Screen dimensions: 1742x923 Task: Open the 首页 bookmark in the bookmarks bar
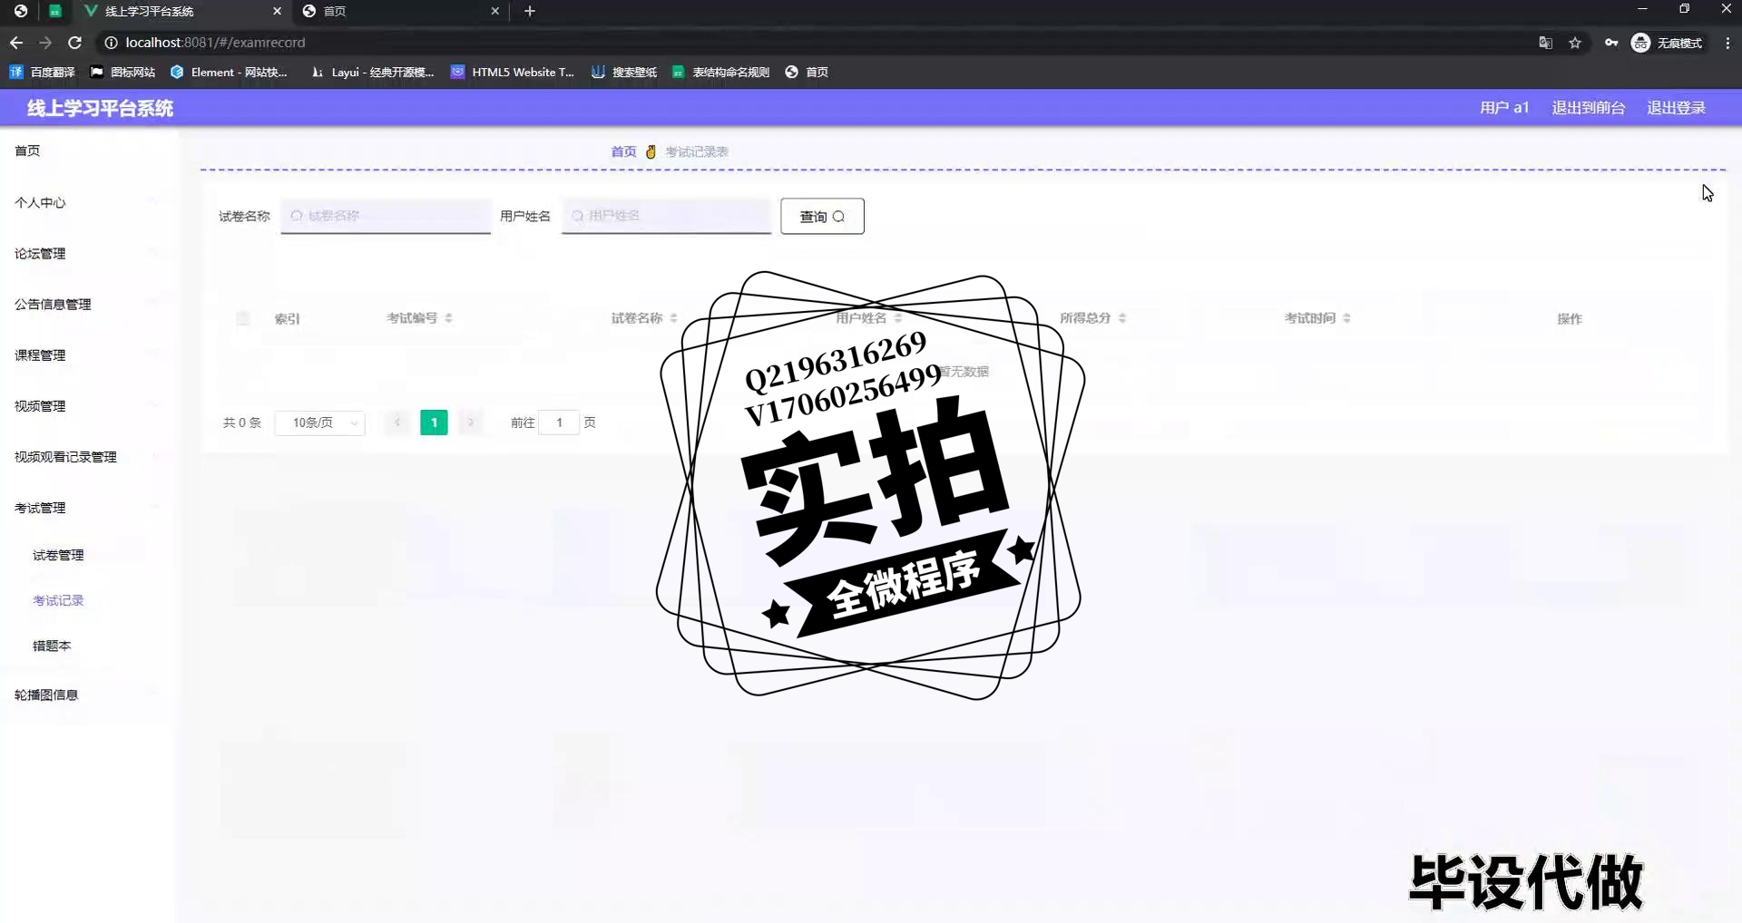(807, 72)
